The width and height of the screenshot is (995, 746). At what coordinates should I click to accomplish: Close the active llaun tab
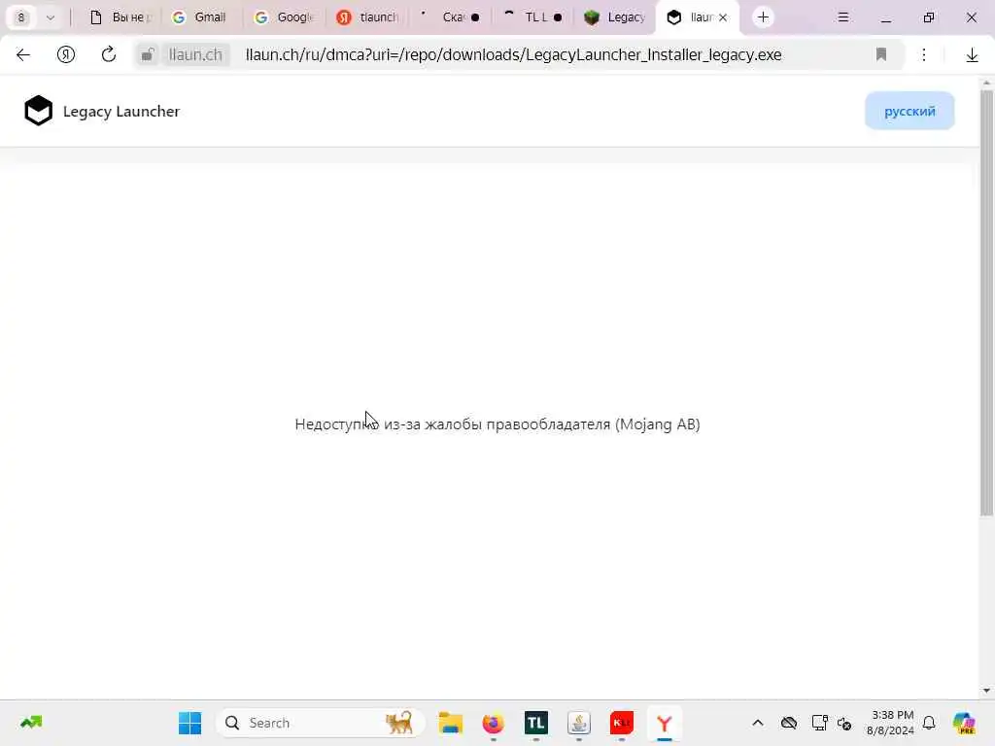point(723,17)
